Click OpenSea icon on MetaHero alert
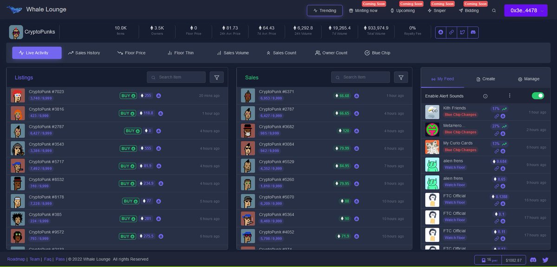Screen dimensions: 557x267 503,133
